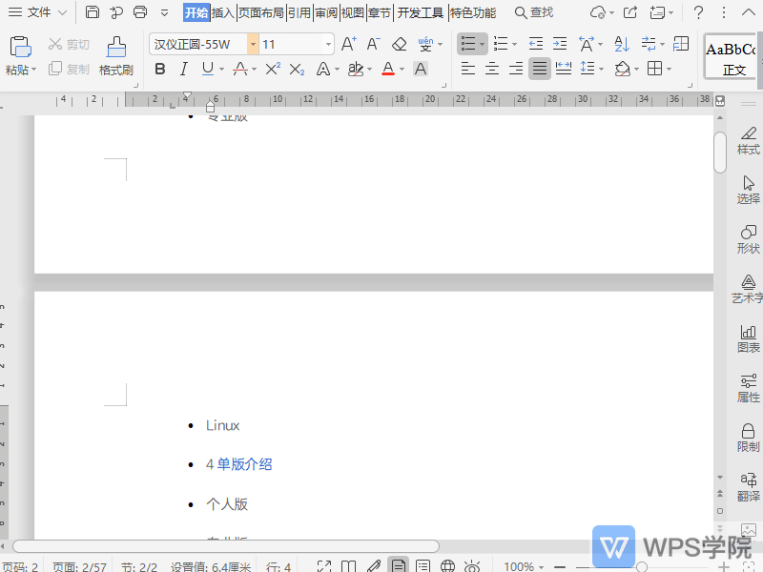763x572 pixels.
Task: Toggle page layout view in status bar
Action: 398,566
